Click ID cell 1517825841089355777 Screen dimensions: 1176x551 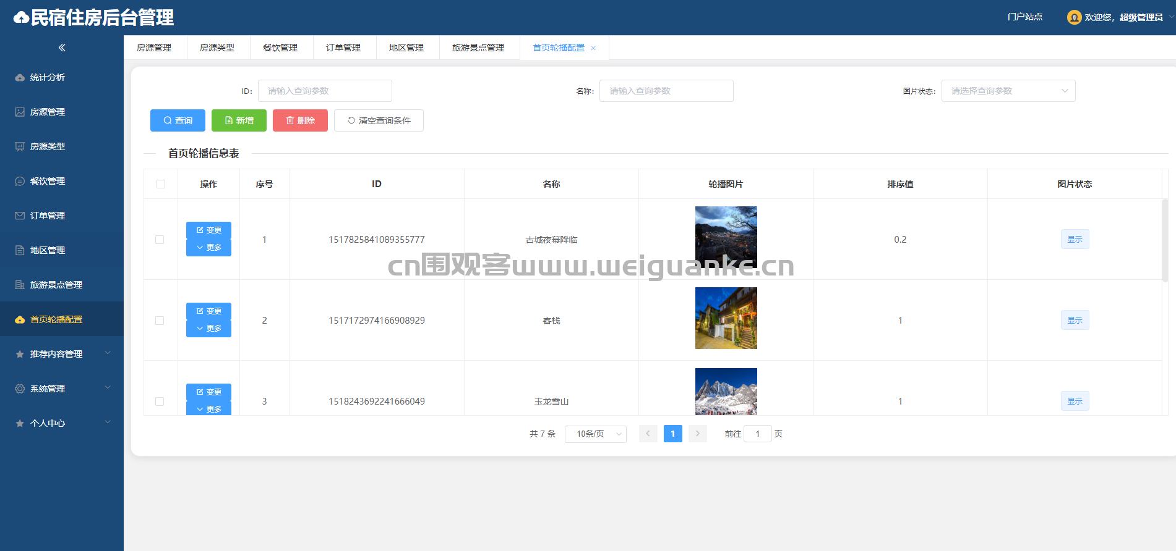376,240
